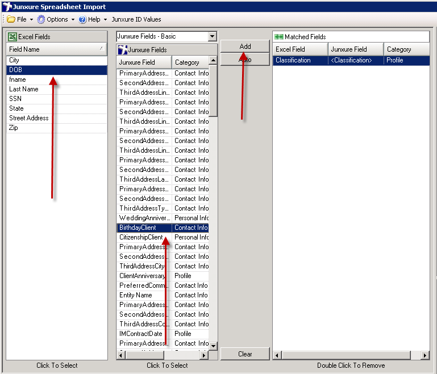Select the State excel field

57,108
